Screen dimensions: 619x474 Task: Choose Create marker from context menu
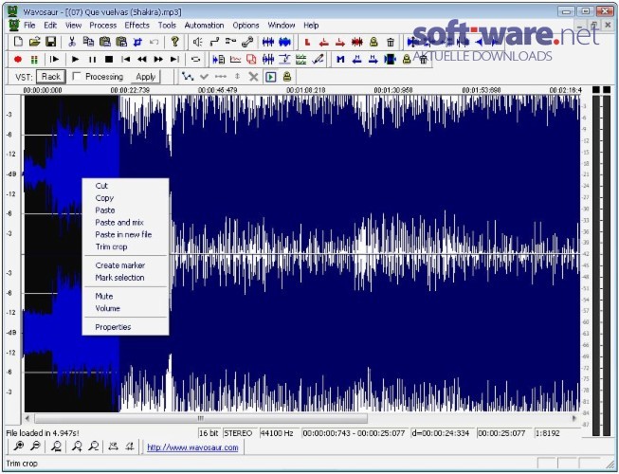125,265
